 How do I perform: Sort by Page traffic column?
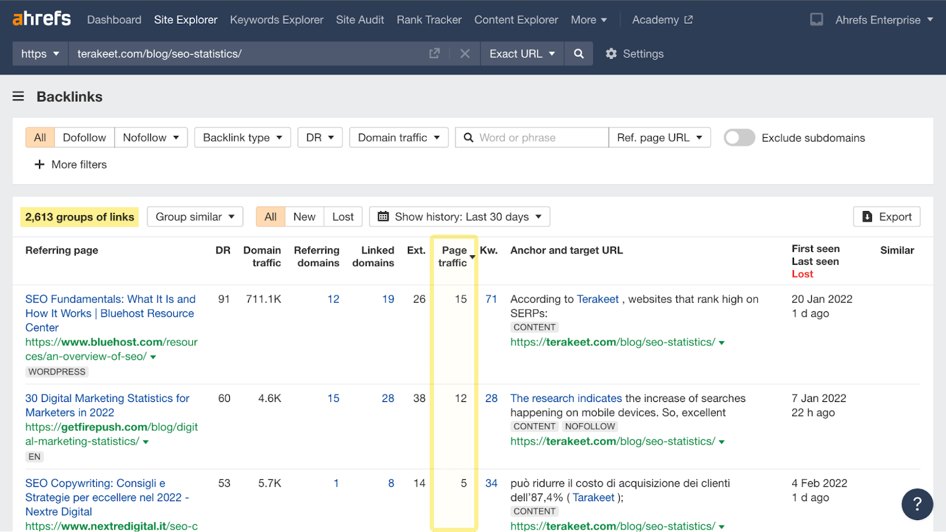coord(453,257)
